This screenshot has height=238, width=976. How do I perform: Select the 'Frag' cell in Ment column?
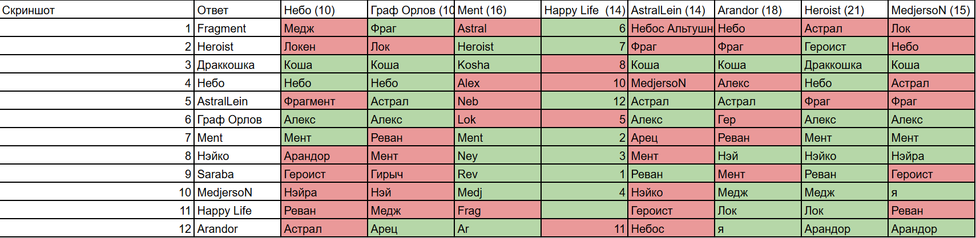[498, 210]
